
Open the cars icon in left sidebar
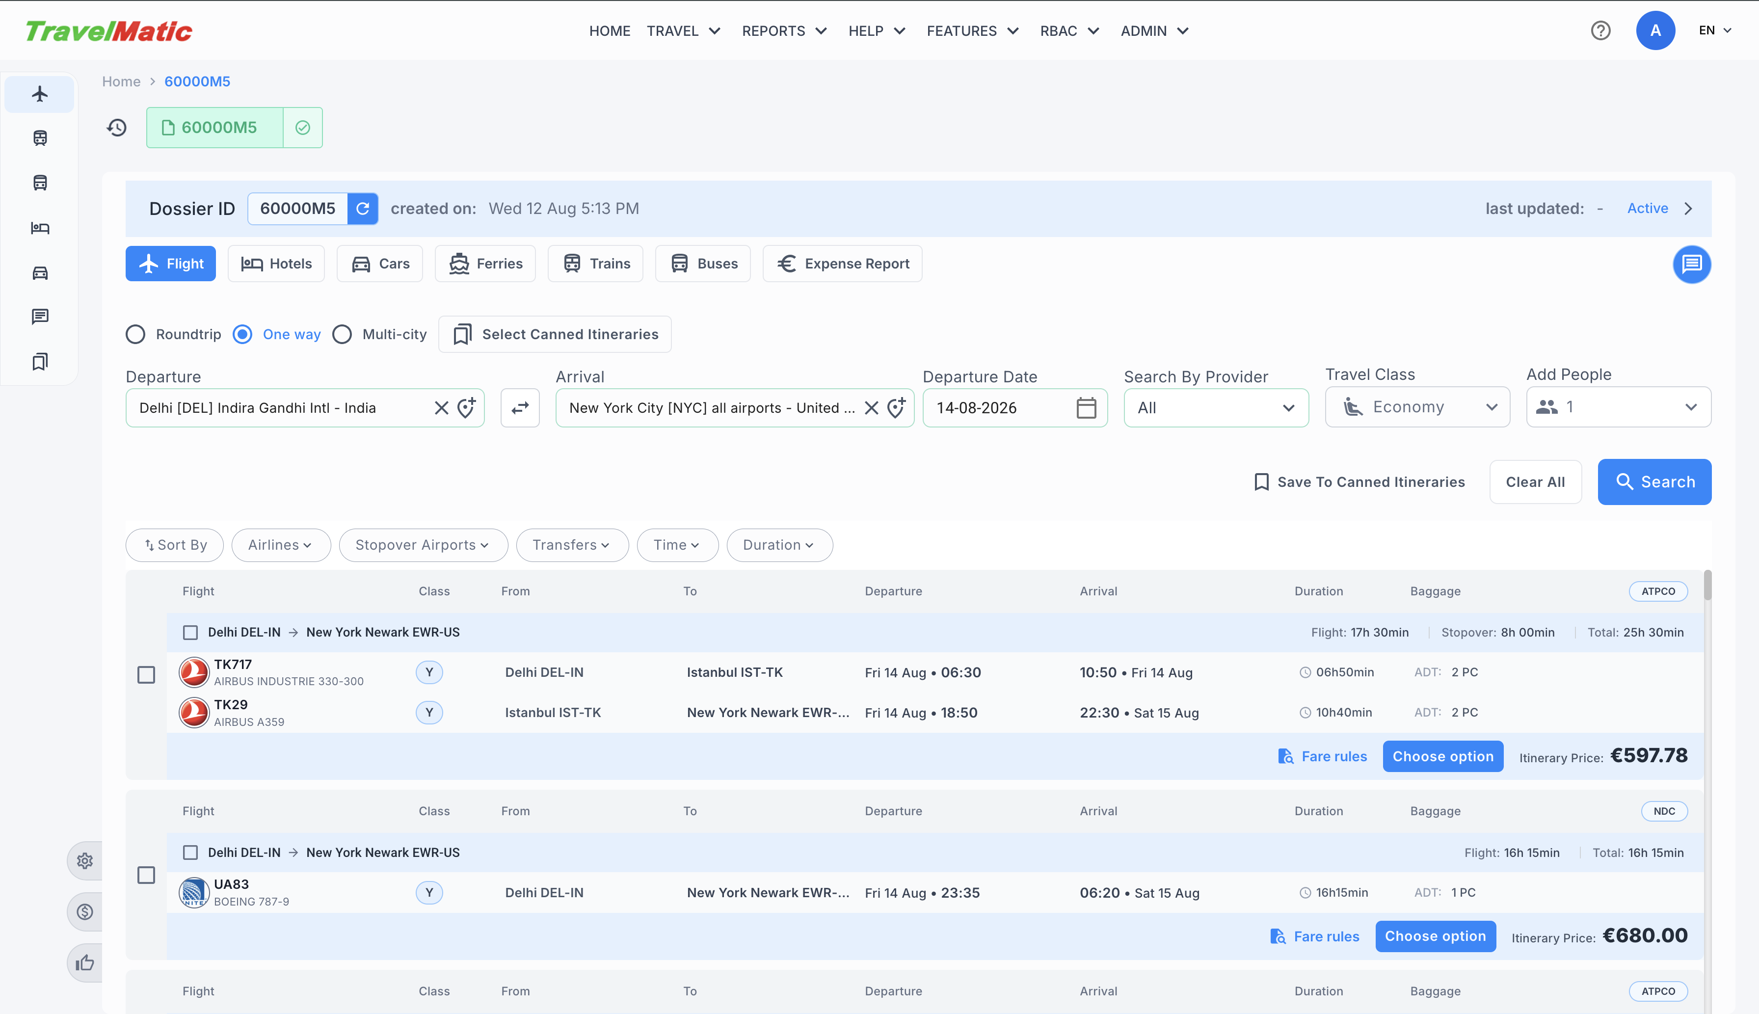[x=40, y=272]
